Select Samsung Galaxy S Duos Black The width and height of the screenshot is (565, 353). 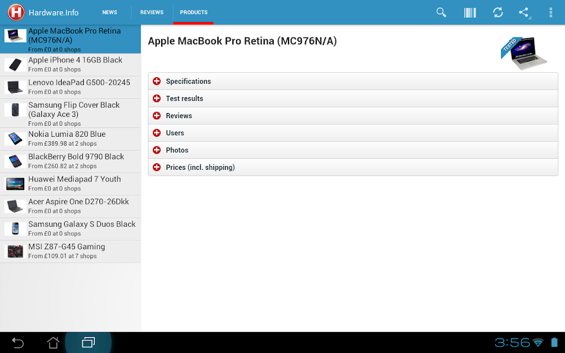(70, 229)
